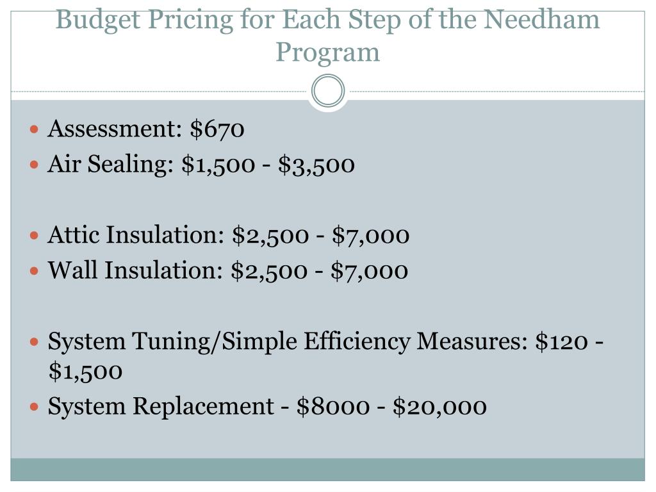Click the 'Attic Insulation' pricing line
This screenshot has height=492, width=656.
[x=229, y=235]
